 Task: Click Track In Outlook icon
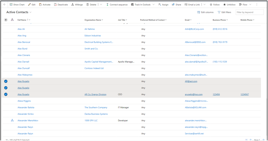tap(132, 5)
